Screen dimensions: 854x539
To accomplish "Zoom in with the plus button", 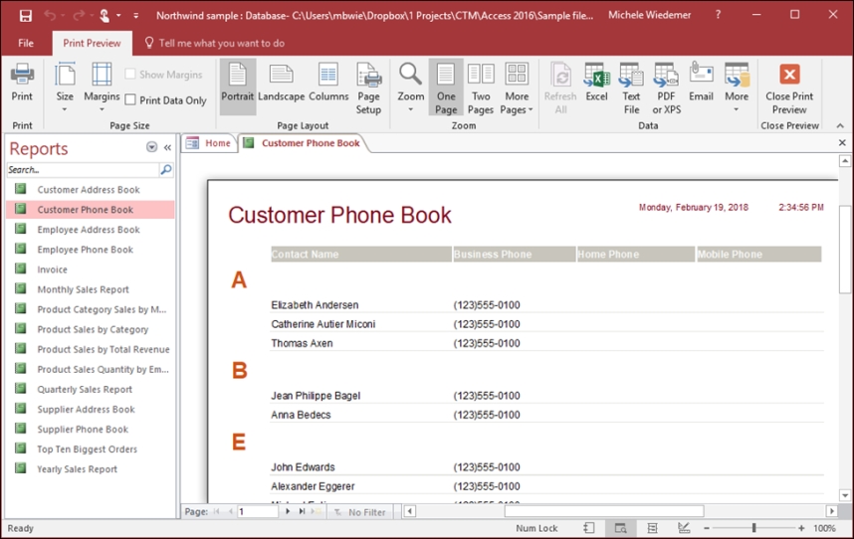I will [801, 528].
